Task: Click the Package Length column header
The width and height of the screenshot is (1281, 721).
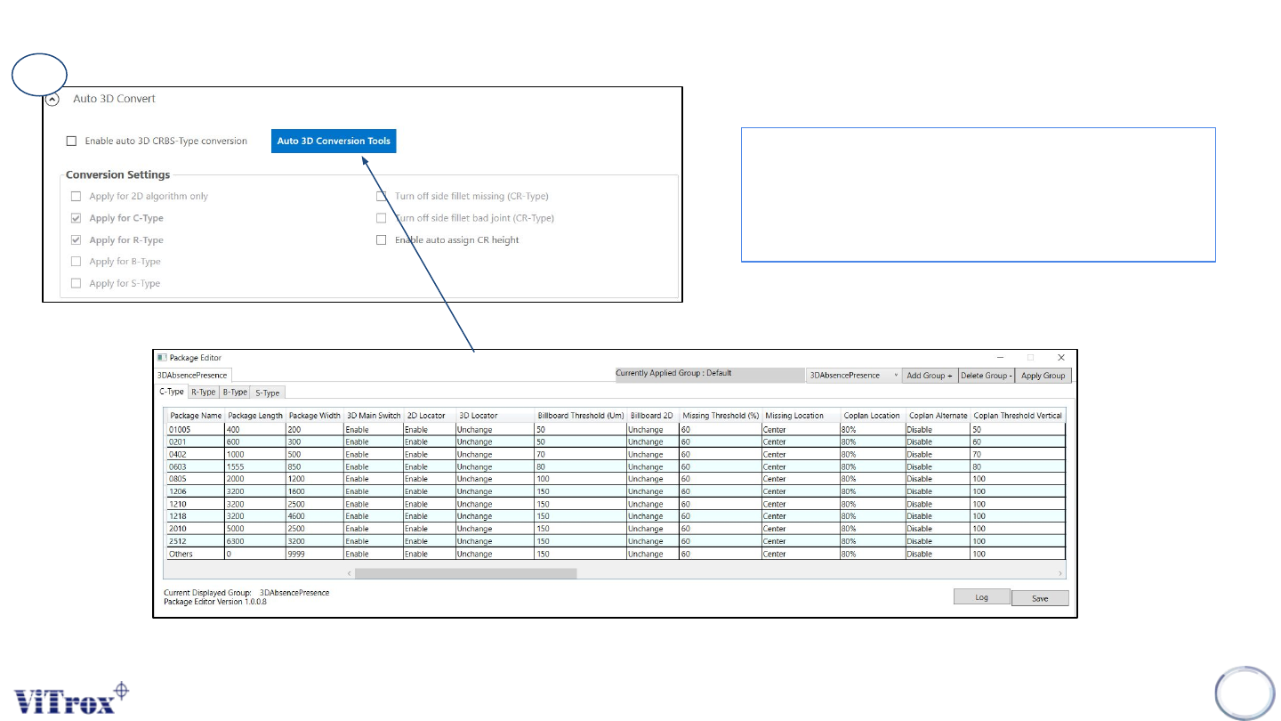Action: 255,416
